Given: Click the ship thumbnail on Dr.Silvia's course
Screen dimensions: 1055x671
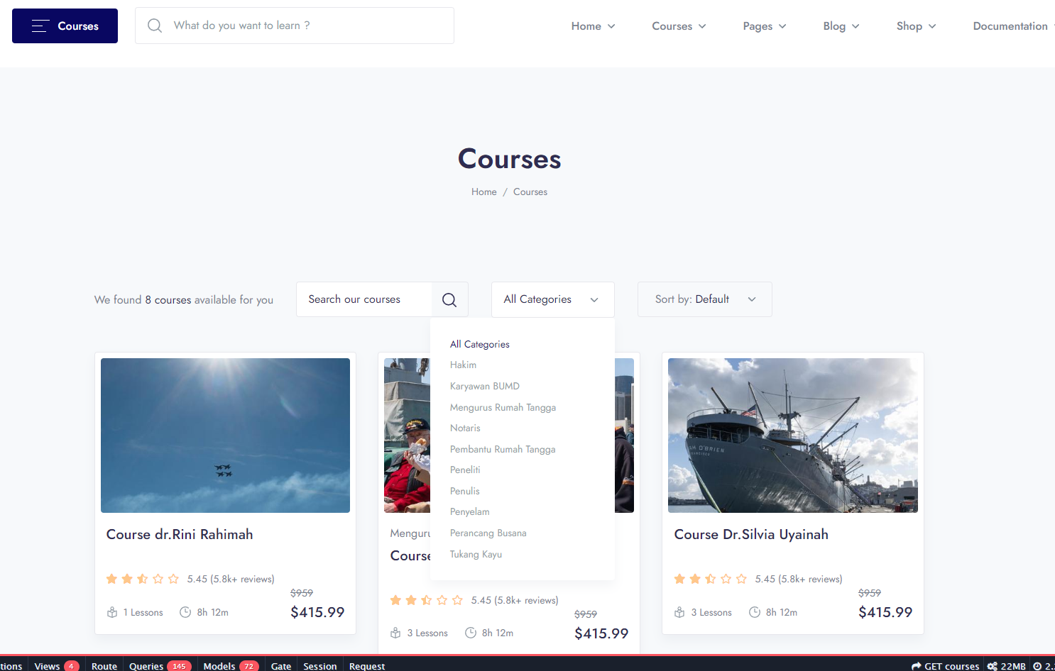Looking at the screenshot, I should point(792,436).
